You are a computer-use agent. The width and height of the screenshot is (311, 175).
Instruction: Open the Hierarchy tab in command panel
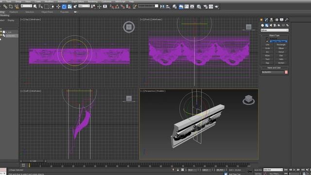pos(271,19)
